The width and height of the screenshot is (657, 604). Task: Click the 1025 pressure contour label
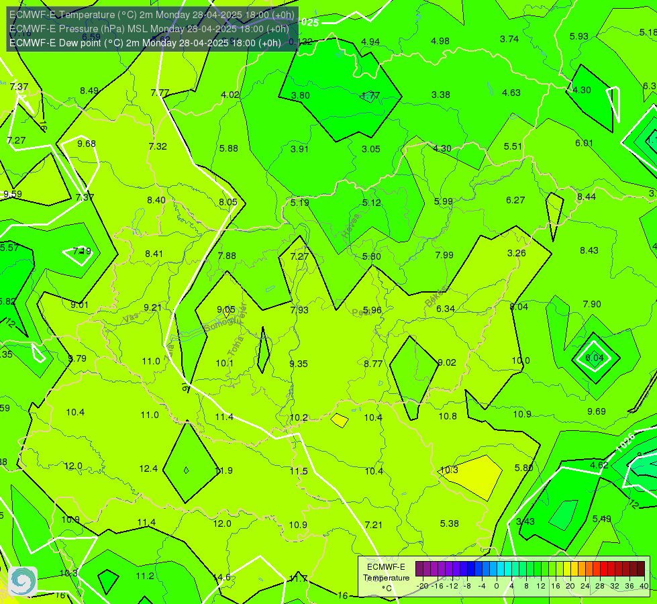pyautogui.click(x=309, y=23)
